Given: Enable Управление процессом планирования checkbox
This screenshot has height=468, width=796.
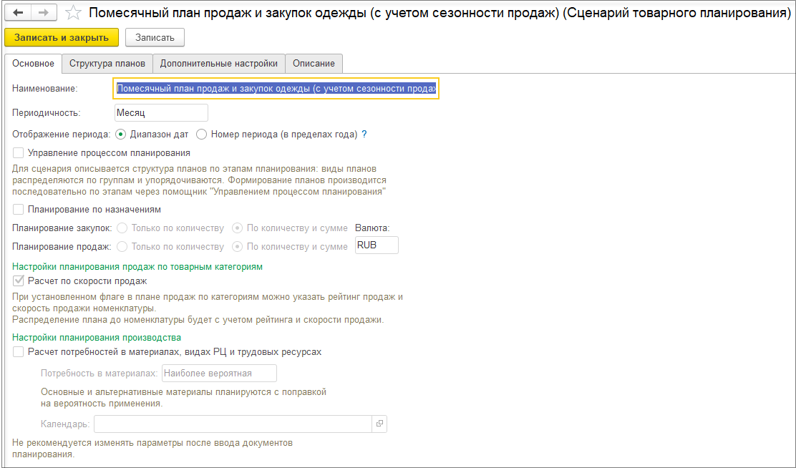Looking at the screenshot, I should (x=19, y=152).
